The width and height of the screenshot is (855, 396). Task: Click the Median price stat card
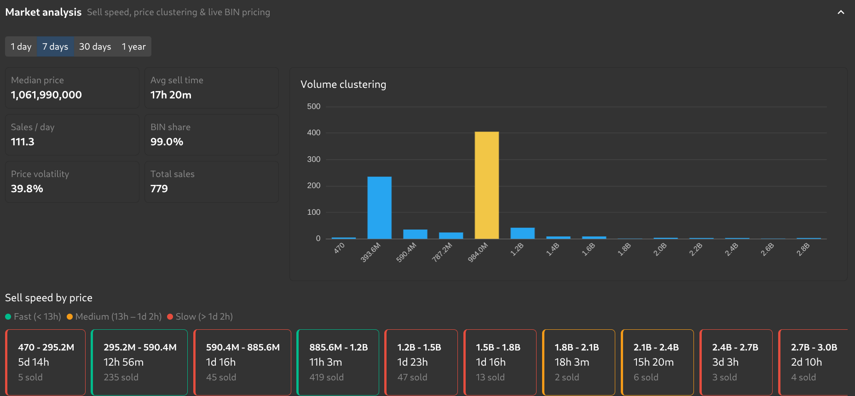(72, 88)
